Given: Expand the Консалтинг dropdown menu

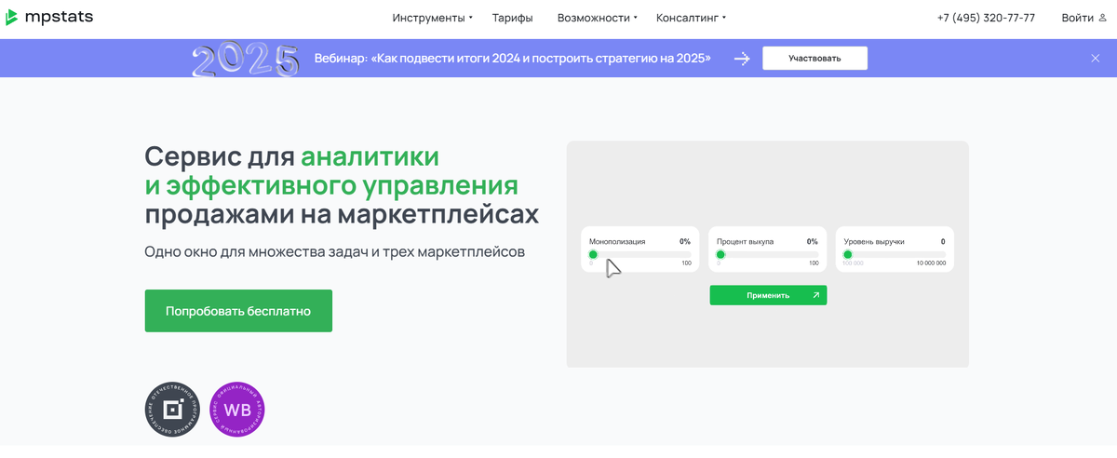Looking at the screenshot, I should click(x=691, y=18).
